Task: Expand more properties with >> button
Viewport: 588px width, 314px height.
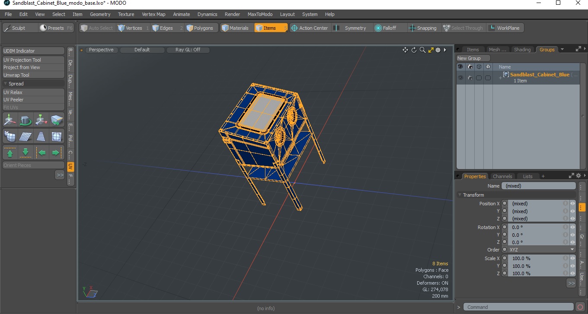Action: [x=572, y=283]
